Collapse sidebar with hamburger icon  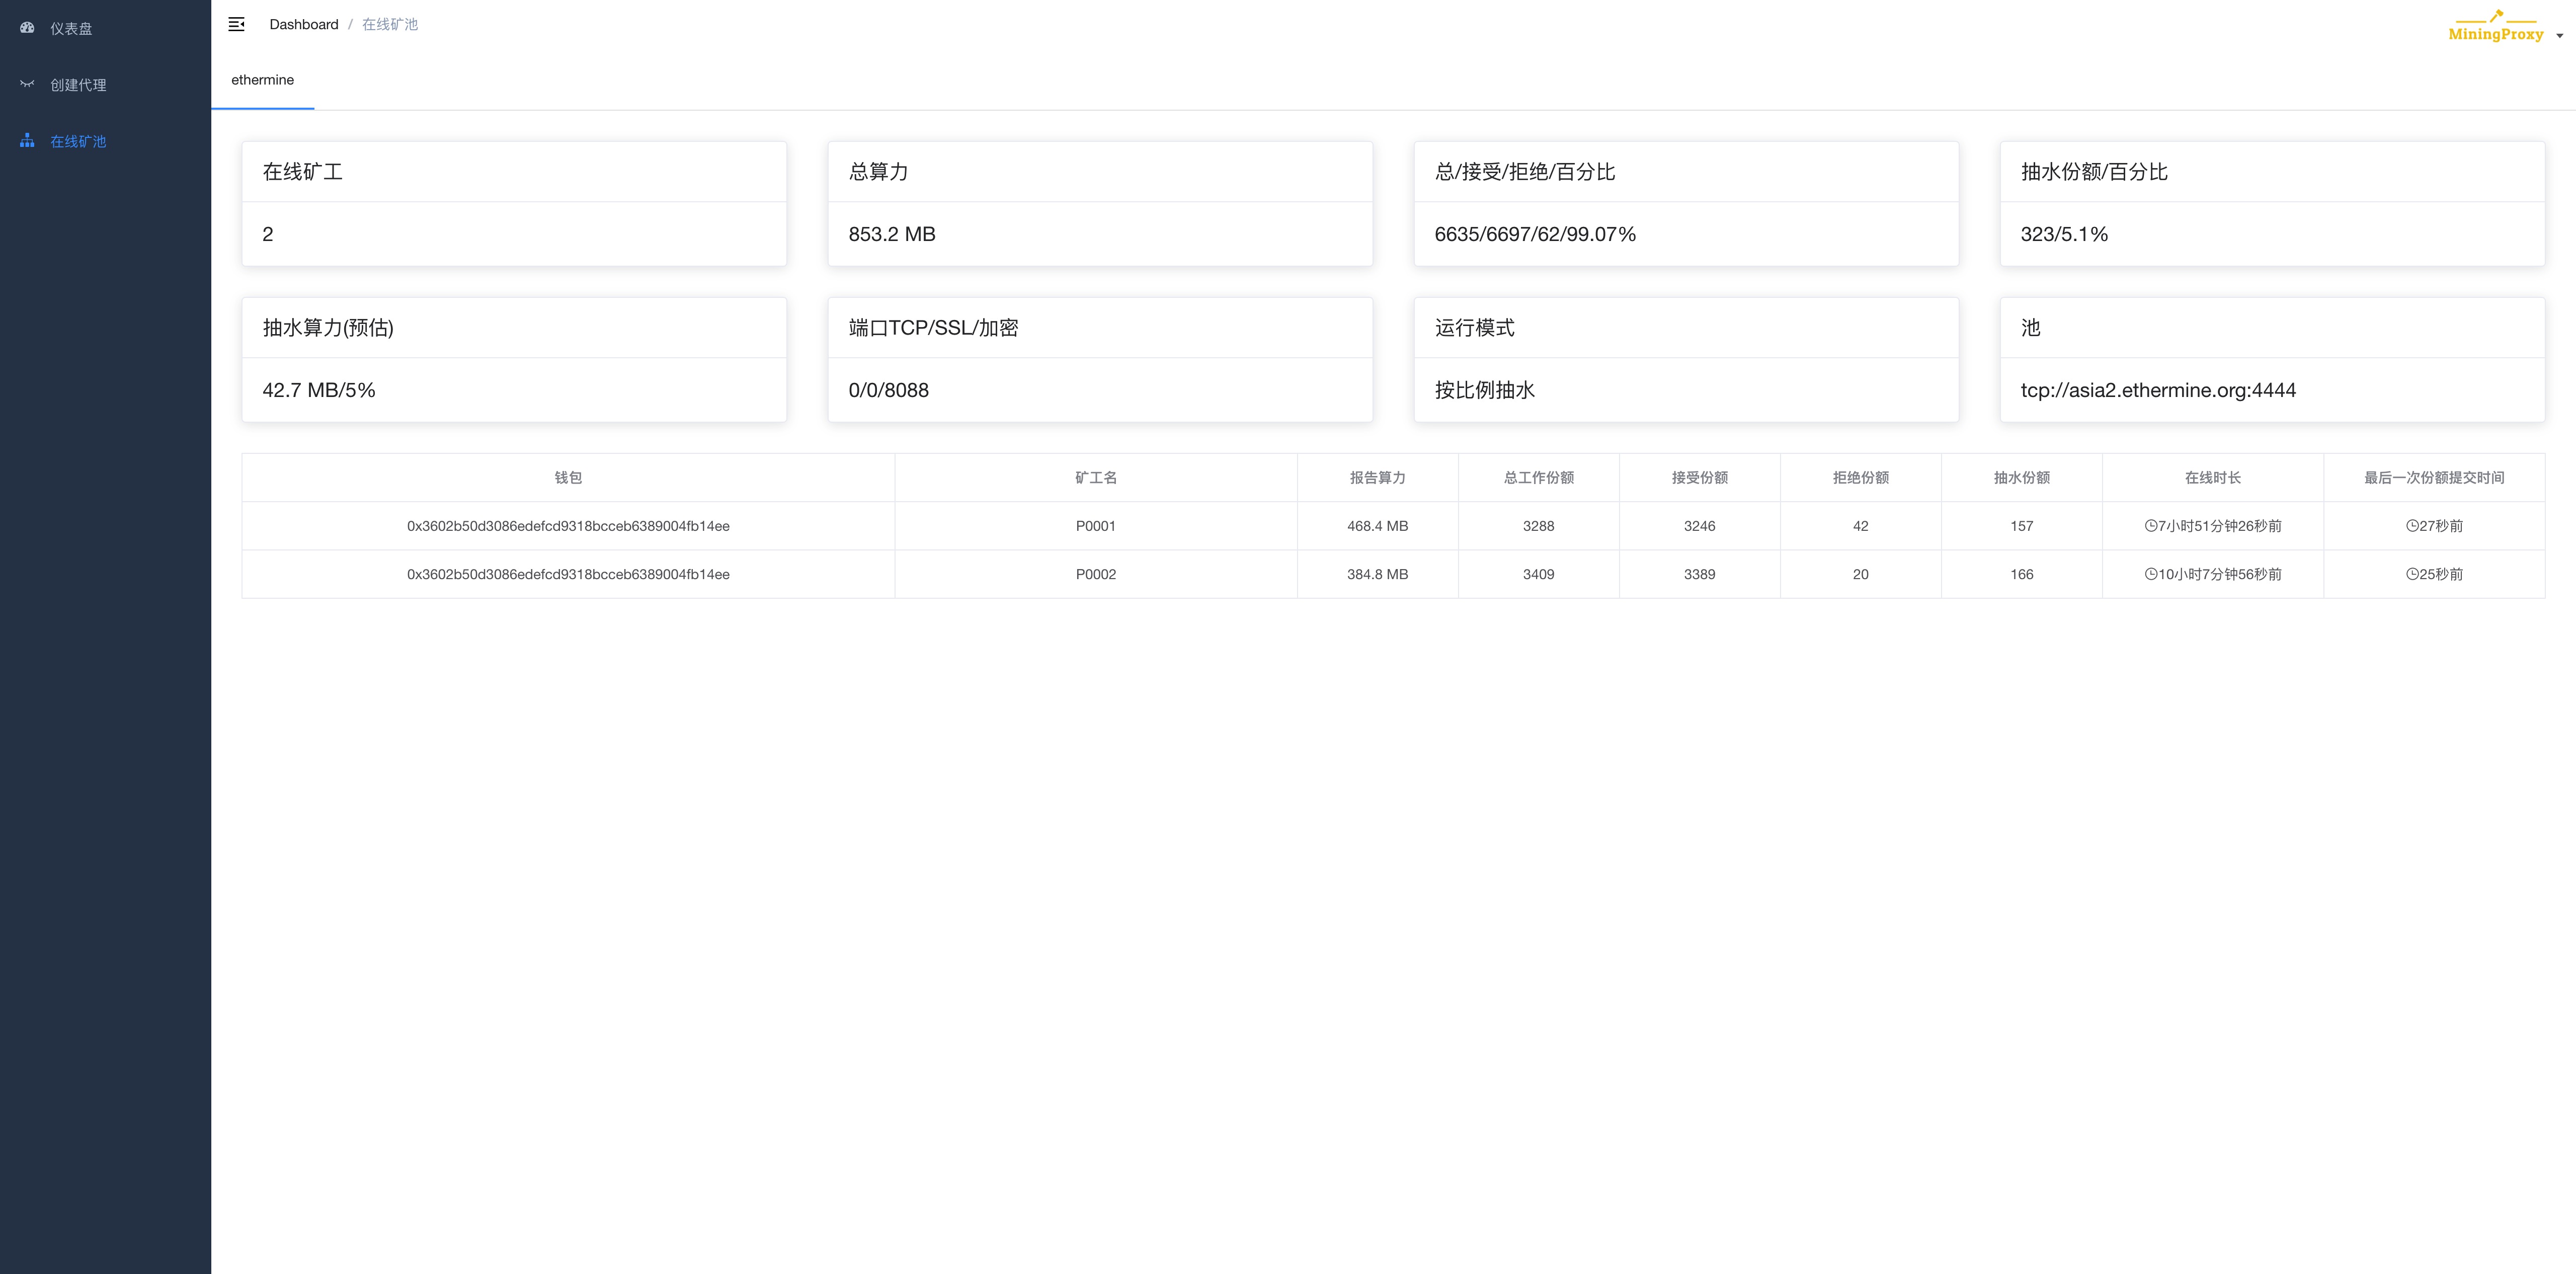pos(237,24)
